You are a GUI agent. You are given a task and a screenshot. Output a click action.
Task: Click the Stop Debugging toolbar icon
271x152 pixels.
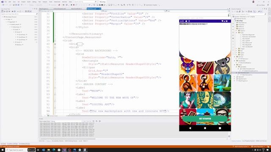point(74,5)
